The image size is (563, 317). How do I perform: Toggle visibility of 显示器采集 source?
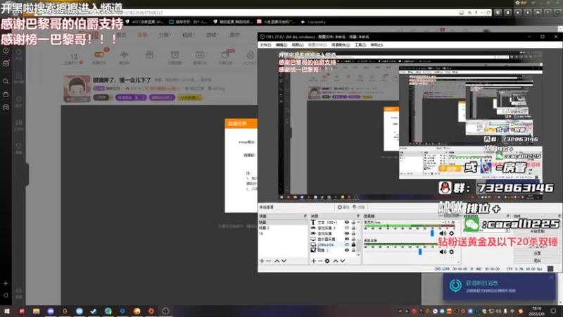(x=347, y=239)
